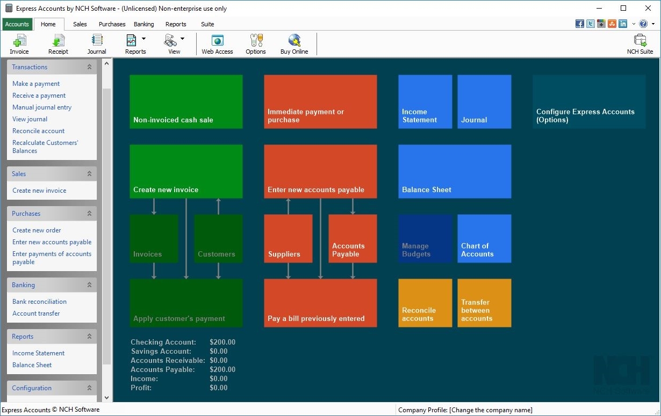Open the Options settings icon

256,43
